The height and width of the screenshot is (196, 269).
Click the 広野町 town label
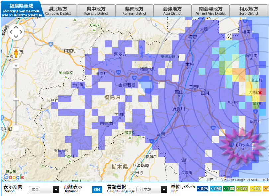point(255,121)
